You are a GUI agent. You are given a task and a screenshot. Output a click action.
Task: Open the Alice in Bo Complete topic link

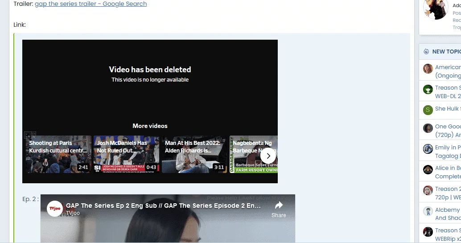tap(448, 172)
